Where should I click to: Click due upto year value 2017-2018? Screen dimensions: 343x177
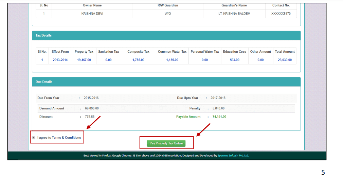pyautogui.click(x=218, y=98)
